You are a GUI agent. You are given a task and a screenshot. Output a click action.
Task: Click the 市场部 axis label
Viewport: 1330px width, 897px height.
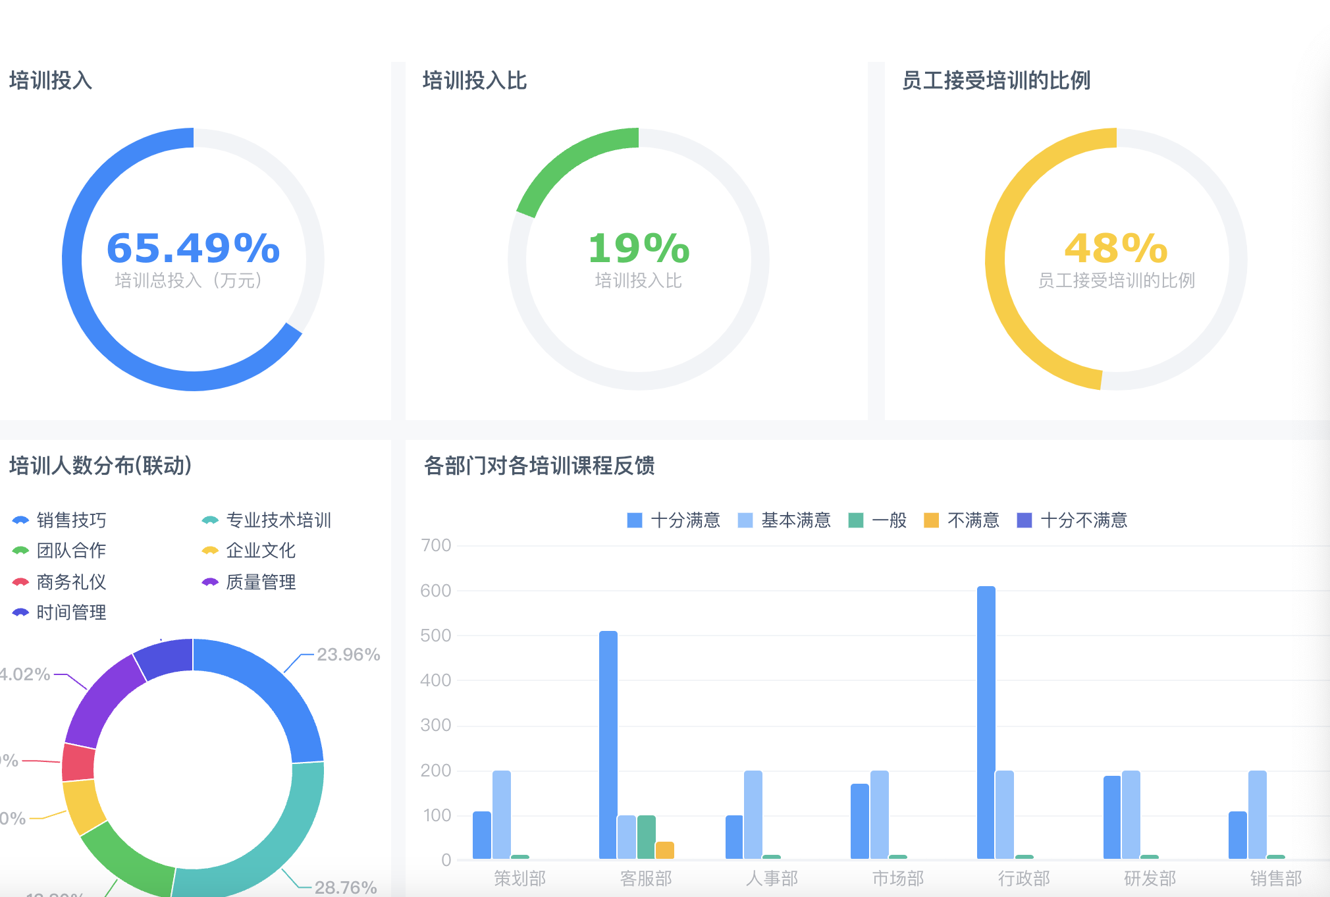(898, 879)
